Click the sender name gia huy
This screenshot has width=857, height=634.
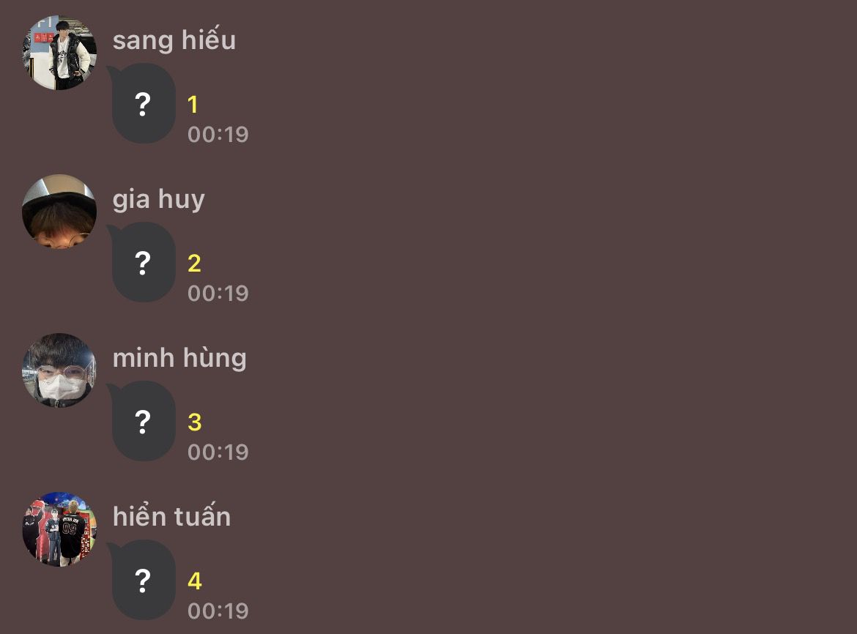pyautogui.click(x=159, y=199)
